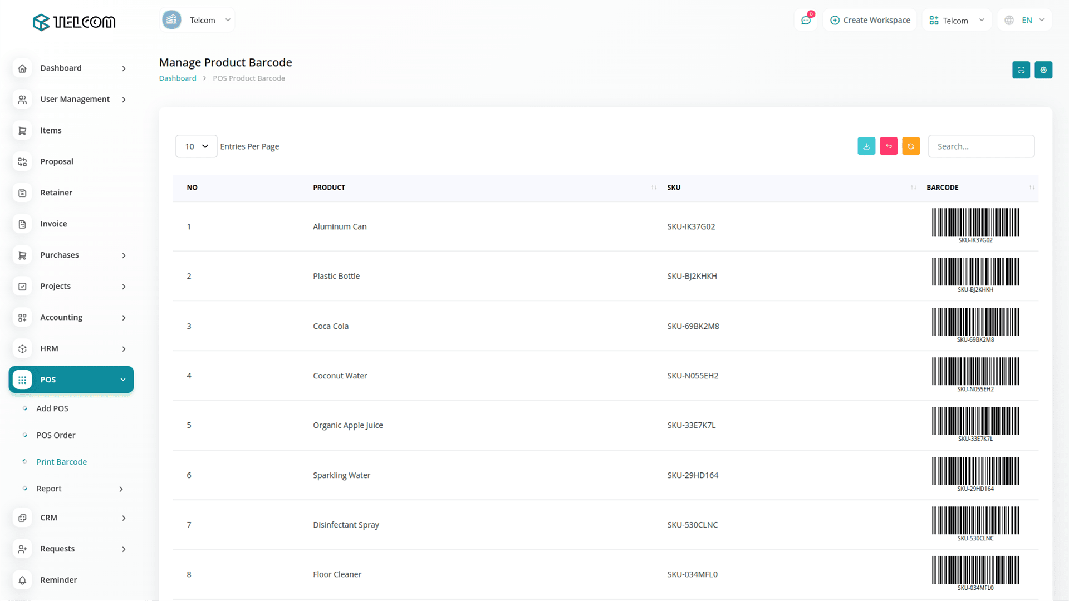The width and height of the screenshot is (1069, 601).
Task: Click the teal download export icon
Action: click(x=866, y=146)
